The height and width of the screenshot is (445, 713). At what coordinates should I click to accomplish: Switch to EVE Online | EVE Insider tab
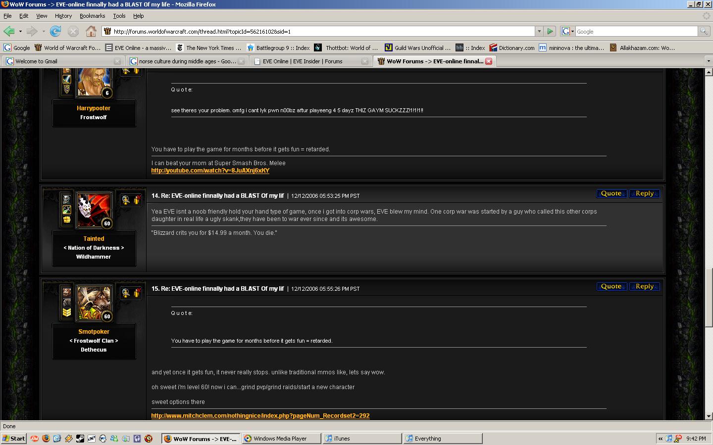click(310, 61)
